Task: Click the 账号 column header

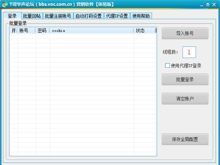Action: coord(26,30)
